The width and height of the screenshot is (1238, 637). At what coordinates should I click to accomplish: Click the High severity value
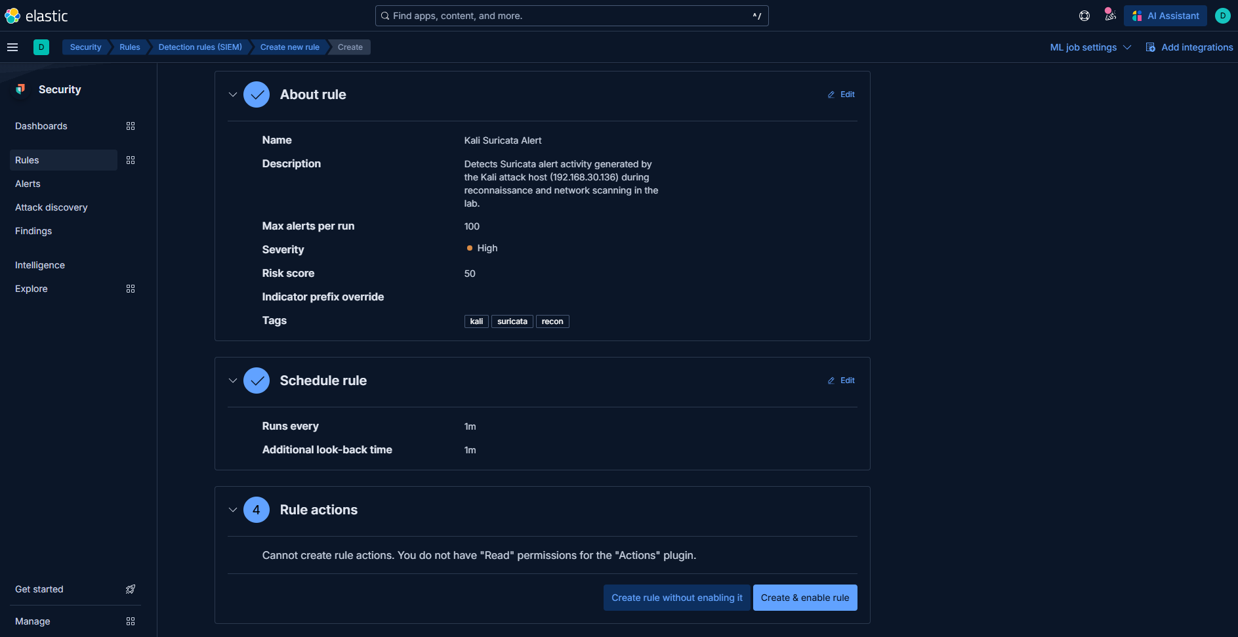[482, 248]
